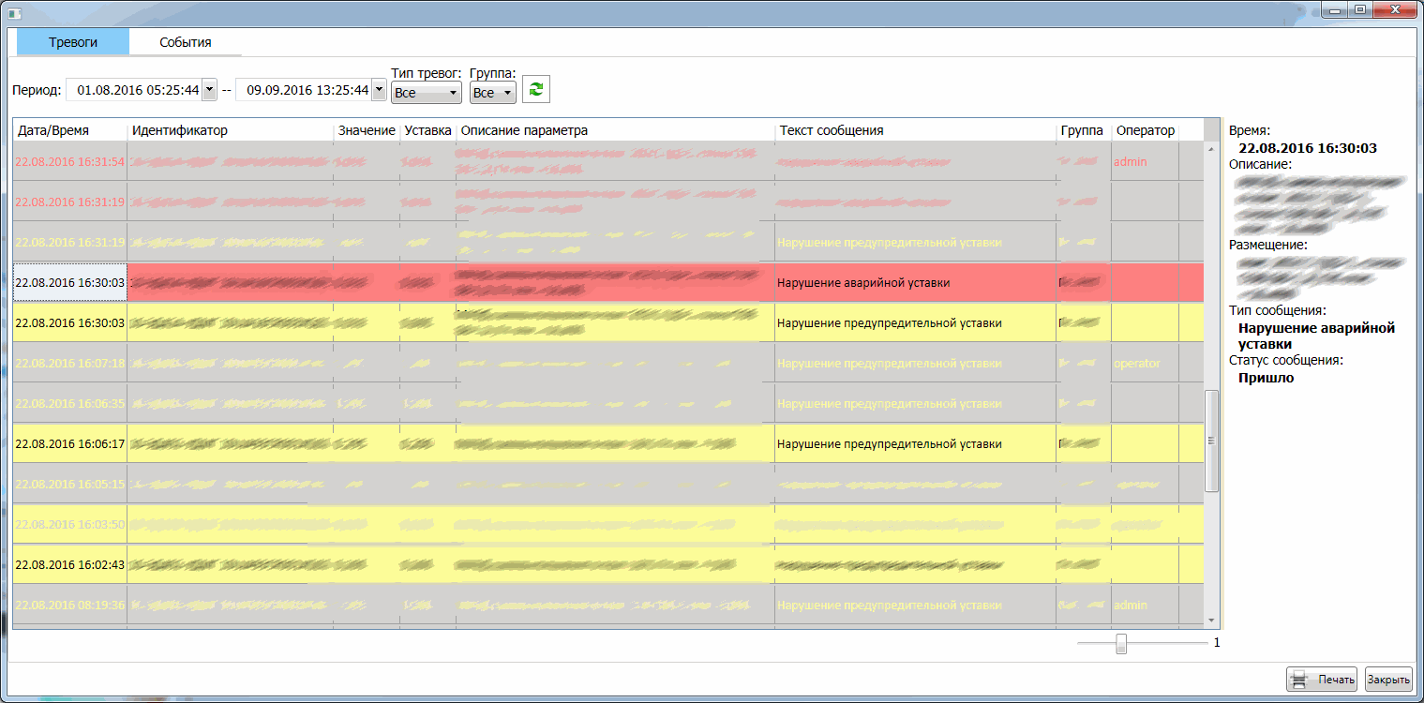Expand the Тип тревог dropdown
This screenshot has width=1424, height=703.
pyautogui.click(x=427, y=93)
